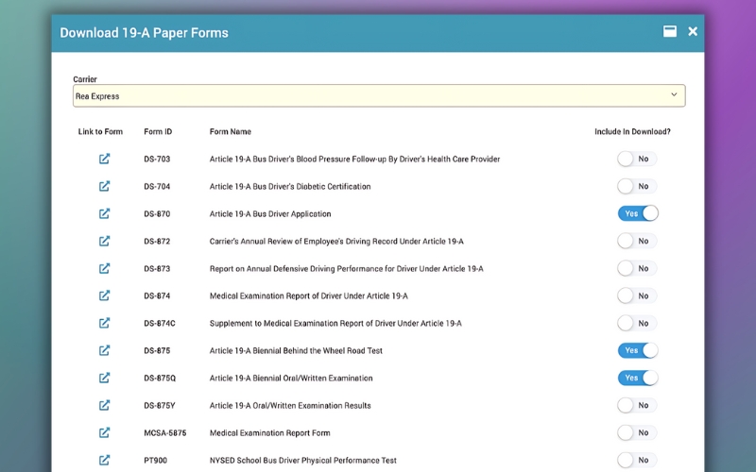The height and width of the screenshot is (472, 756).
Task: Click the Form ID column header
Action: click(x=158, y=131)
